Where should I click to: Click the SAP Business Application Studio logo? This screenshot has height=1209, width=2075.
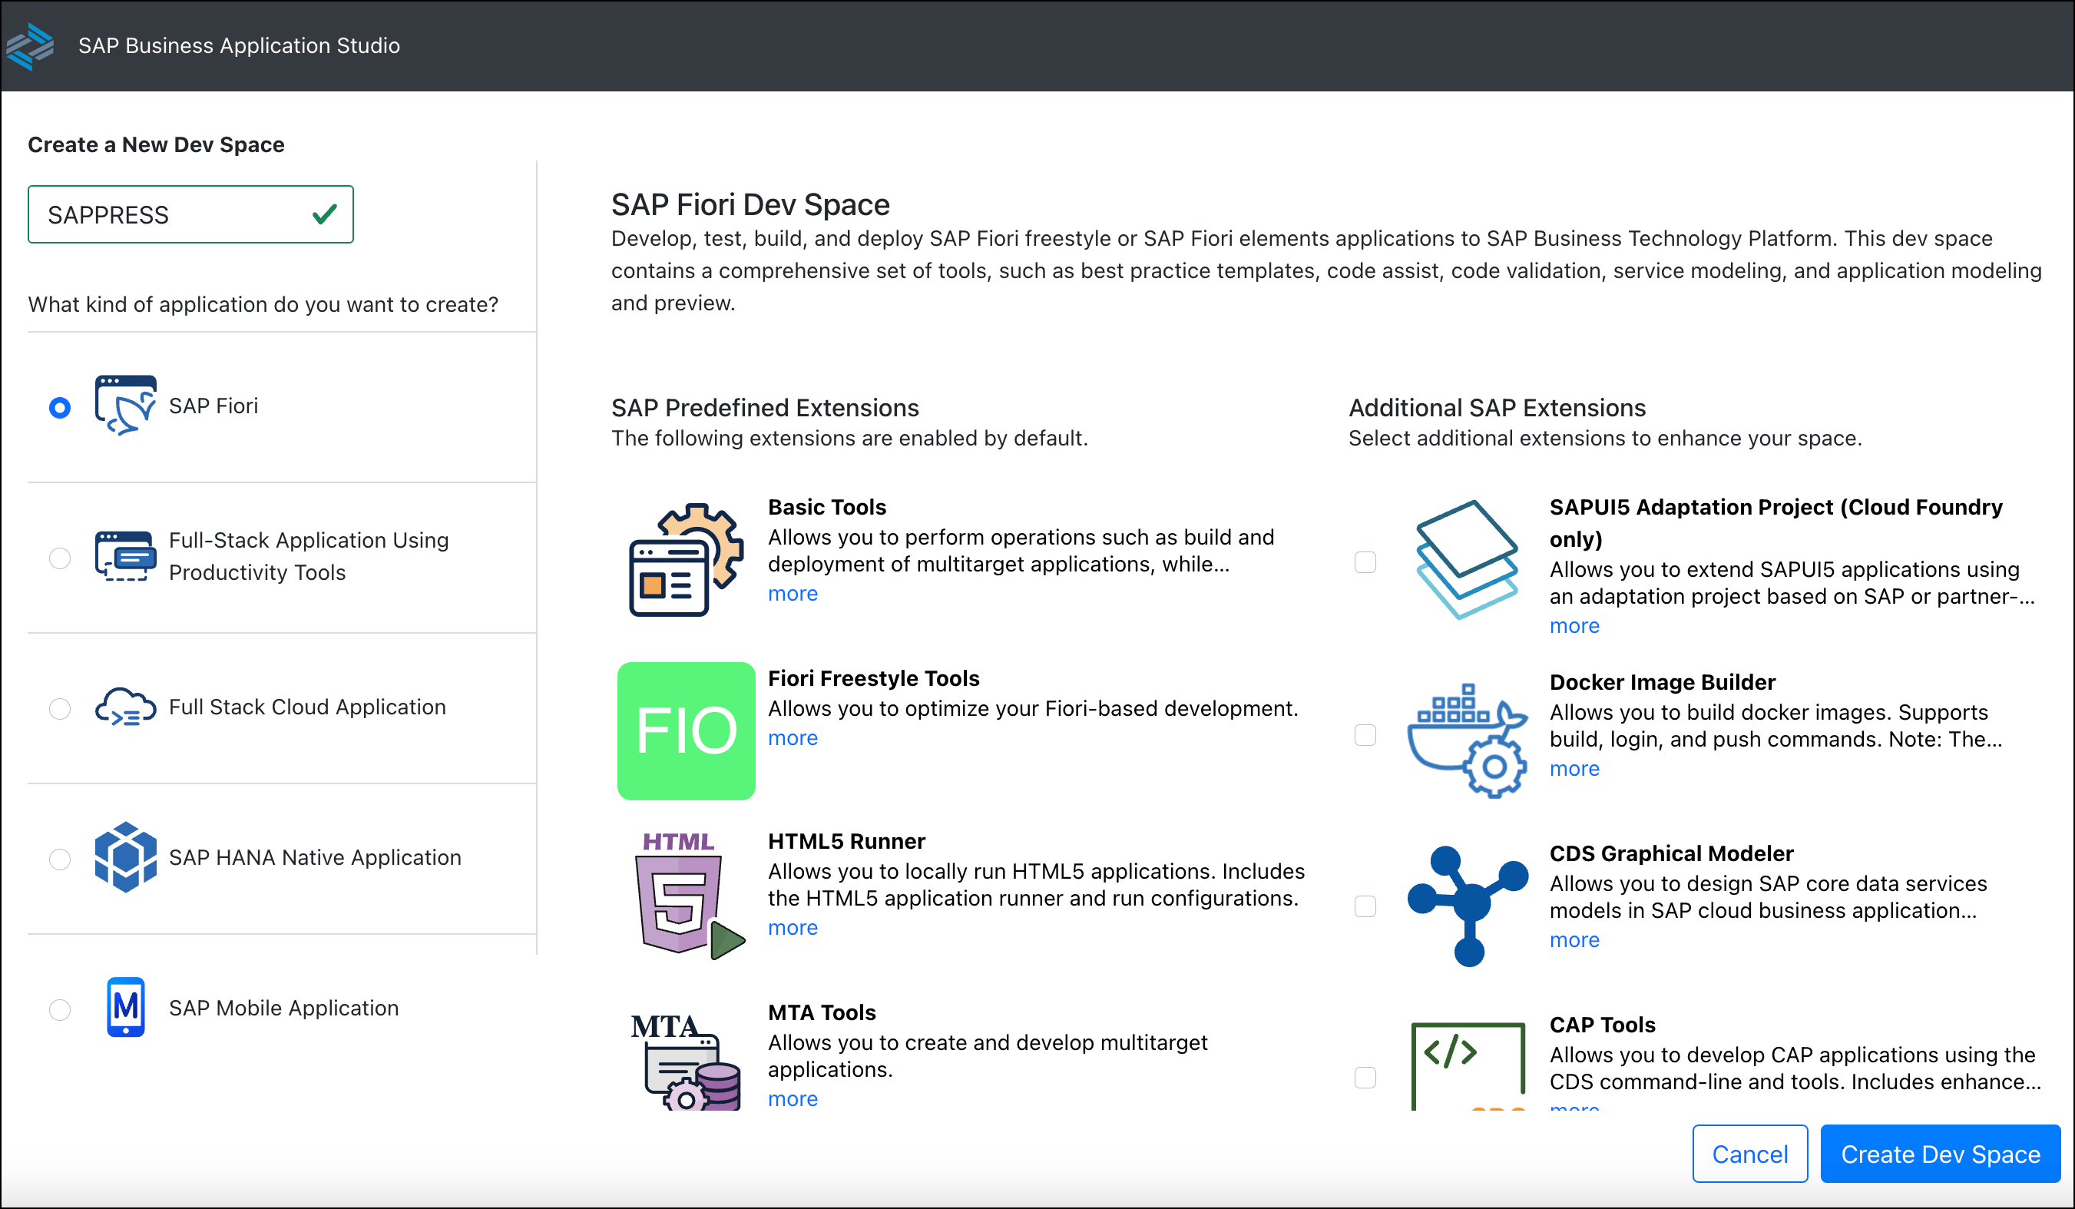[x=30, y=45]
